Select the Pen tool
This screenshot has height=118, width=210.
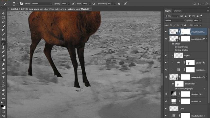[3, 73]
